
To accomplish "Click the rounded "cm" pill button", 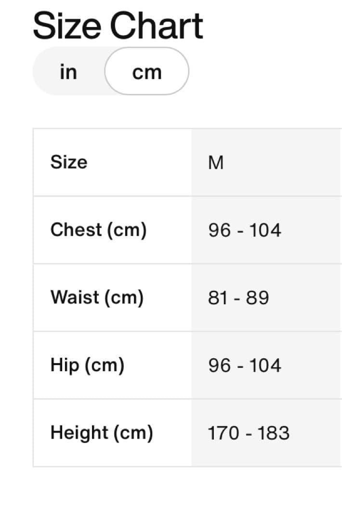I will (x=147, y=71).
